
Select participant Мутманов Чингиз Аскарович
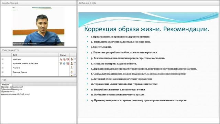pos(25,63)
